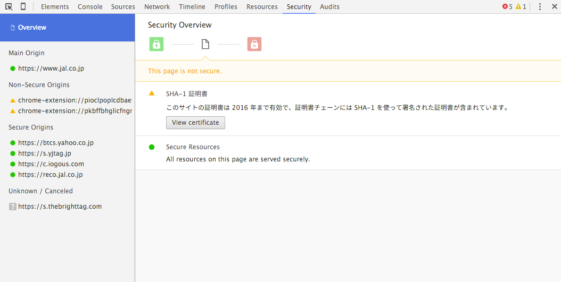Click the green secure lock icon
This screenshot has width=561, height=282.
156,44
